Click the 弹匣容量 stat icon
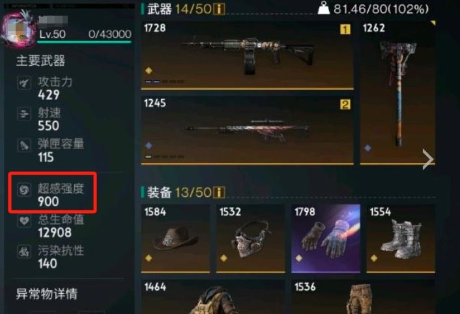 pyautogui.click(x=24, y=145)
